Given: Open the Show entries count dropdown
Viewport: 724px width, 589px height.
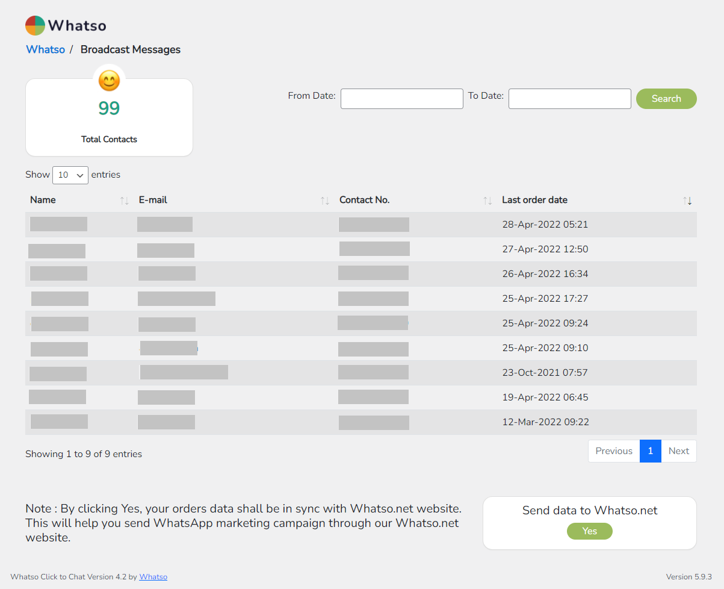Looking at the screenshot, I should coord(70,175).
